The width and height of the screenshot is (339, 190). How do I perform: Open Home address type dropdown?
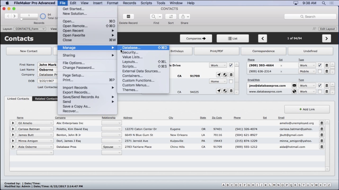point(218,82)
